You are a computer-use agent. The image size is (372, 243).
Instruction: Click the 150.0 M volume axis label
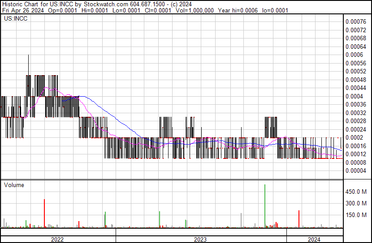click(356, 215)
